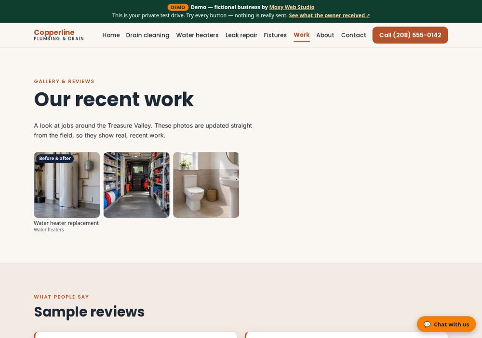Click the chat bubble icon
Image resolution: width=482 pixels, height=338 pixels.
427,324
